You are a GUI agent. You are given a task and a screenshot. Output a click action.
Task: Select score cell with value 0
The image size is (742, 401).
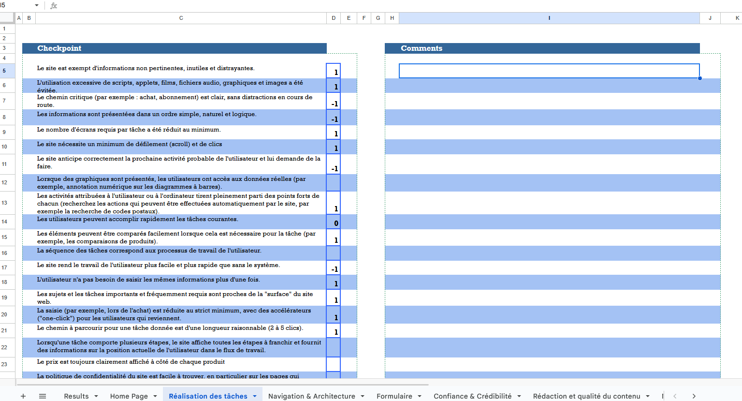pos(334,223)
